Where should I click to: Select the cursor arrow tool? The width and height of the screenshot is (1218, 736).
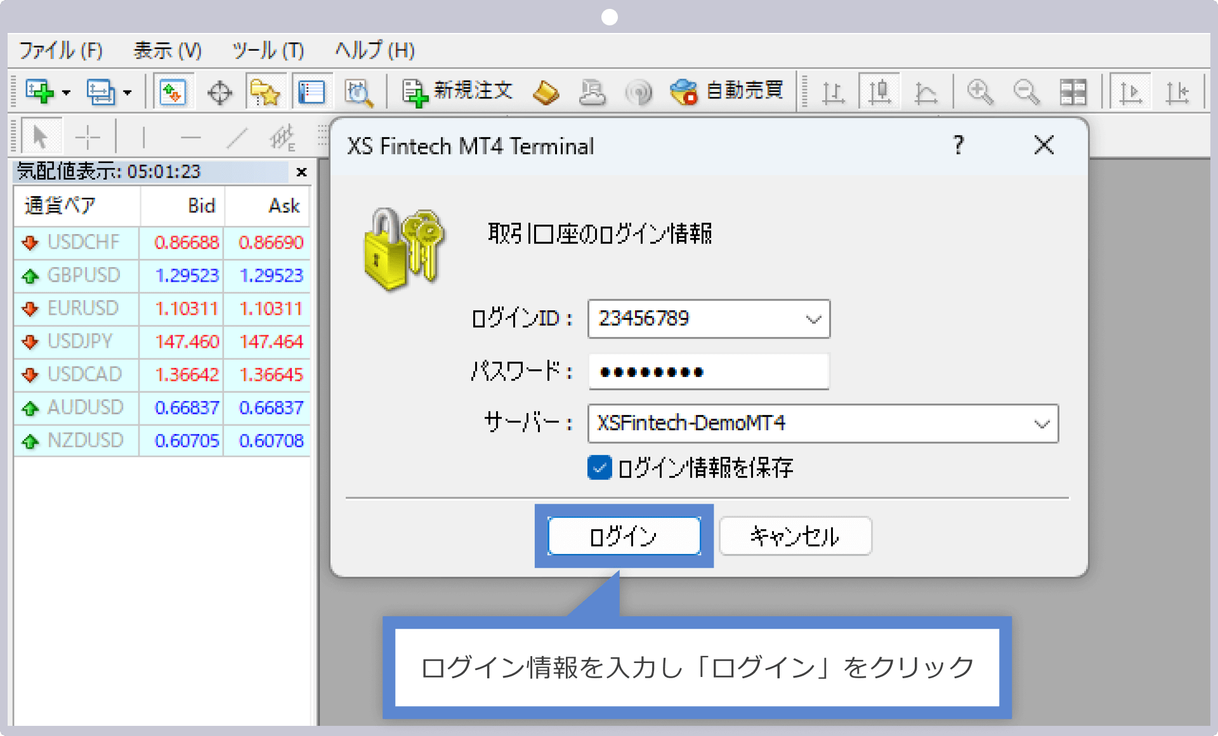point(41,136)
